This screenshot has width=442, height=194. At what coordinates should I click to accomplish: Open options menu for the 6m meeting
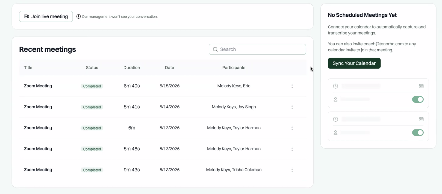pyautogui.click(x=292, y=128)
